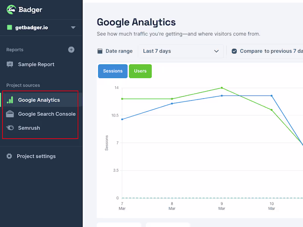
Task: Open the Sample Report link
Action: [36, 64]
